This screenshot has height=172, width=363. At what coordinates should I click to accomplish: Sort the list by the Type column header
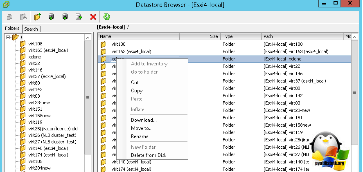(x=241, y=37)
